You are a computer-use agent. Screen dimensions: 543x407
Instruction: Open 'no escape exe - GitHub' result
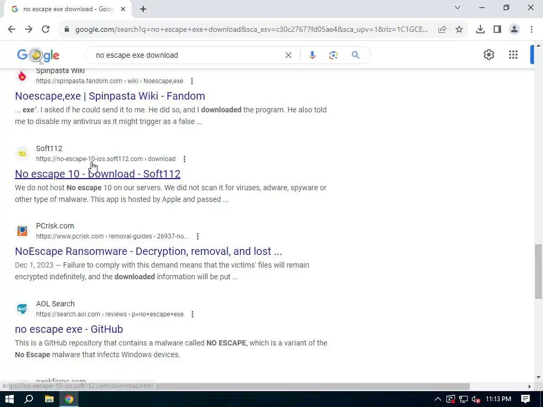[69, 329]
